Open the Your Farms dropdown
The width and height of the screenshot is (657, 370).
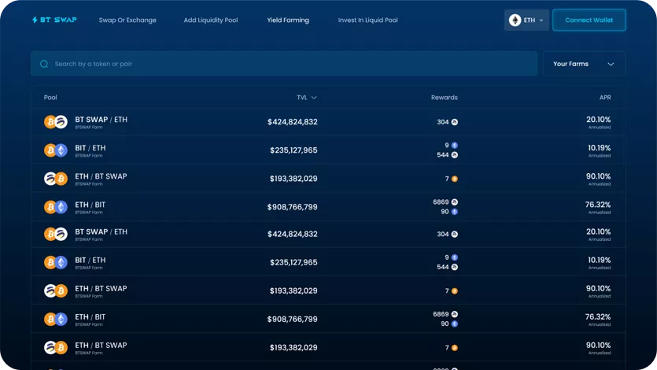pyautogui.click(x=584, y=64)
